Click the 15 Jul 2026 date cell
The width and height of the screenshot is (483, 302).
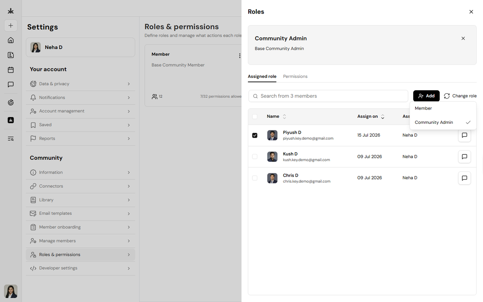(x=369, y=135)
